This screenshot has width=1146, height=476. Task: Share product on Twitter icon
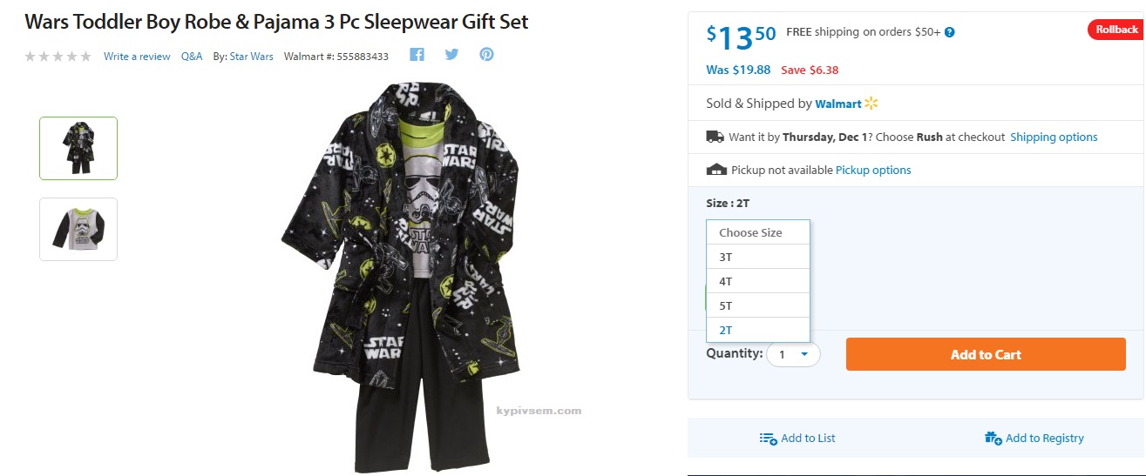coord(451,55)
